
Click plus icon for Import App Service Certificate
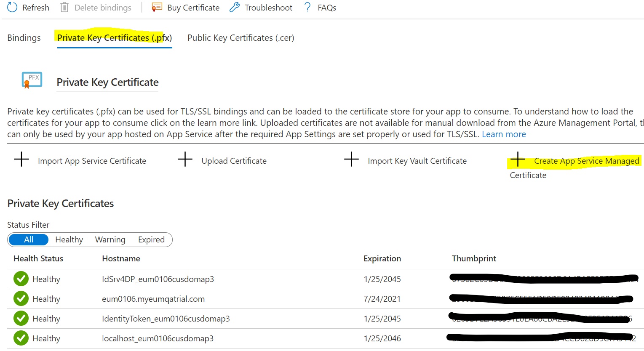click(21, 160)
